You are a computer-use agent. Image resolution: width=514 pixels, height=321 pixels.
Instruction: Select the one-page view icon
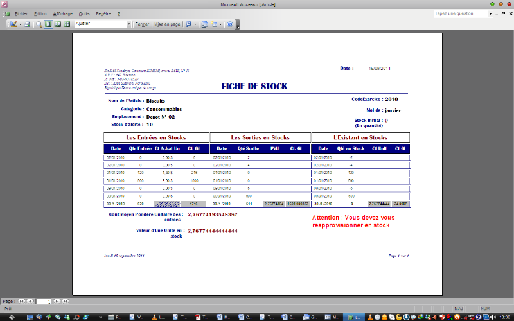(x=48, y=24)
